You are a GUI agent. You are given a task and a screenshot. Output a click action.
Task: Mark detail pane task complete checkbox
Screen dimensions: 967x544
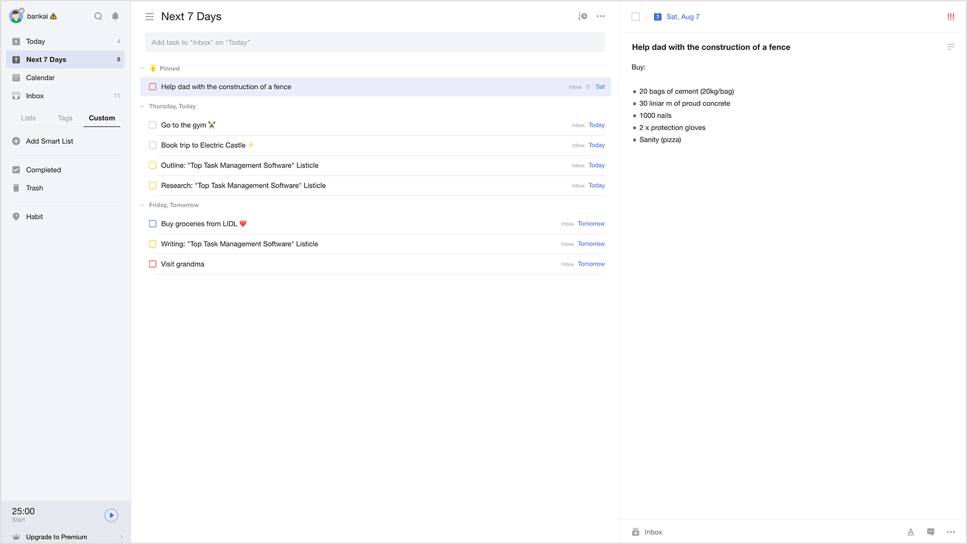click(x=635, y=17)
